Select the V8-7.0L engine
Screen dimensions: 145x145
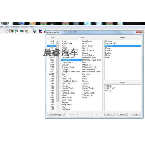(x=109, y=91)
